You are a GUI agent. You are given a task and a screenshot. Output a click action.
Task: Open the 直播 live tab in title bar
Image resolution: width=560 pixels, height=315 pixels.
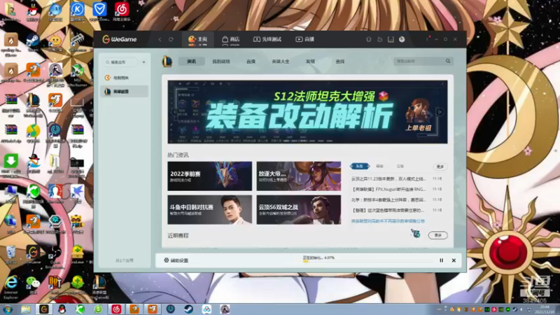click(305, 39)
